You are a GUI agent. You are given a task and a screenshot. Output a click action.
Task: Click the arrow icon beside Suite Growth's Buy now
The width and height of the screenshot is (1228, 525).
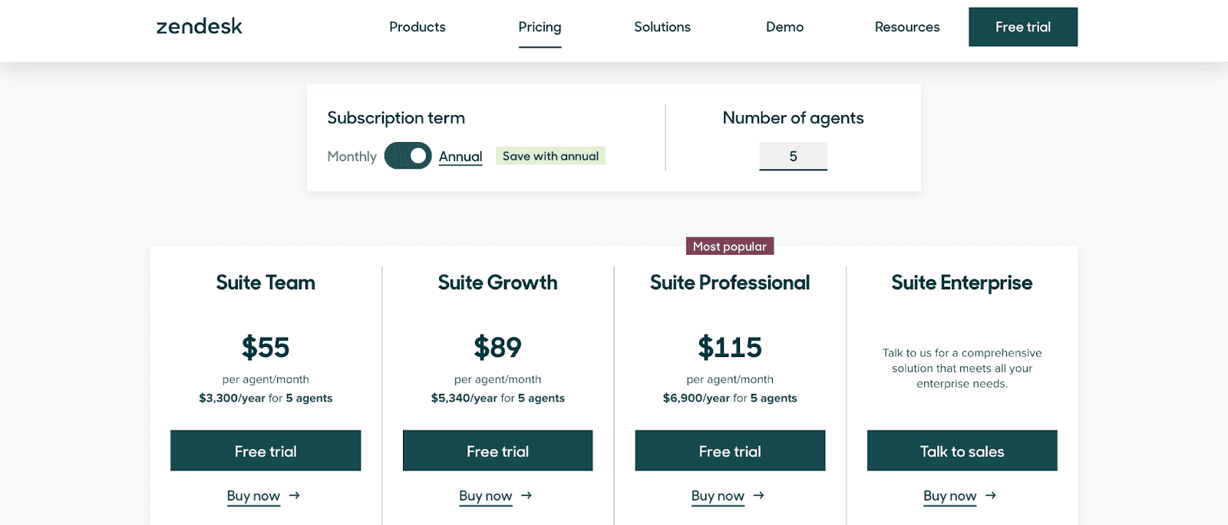[527, 496]
